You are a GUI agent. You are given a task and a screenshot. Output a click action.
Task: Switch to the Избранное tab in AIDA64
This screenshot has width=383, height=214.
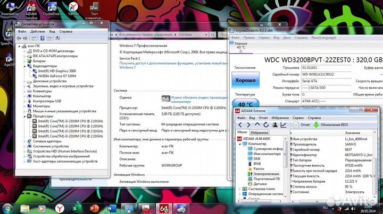click(259, 132)
